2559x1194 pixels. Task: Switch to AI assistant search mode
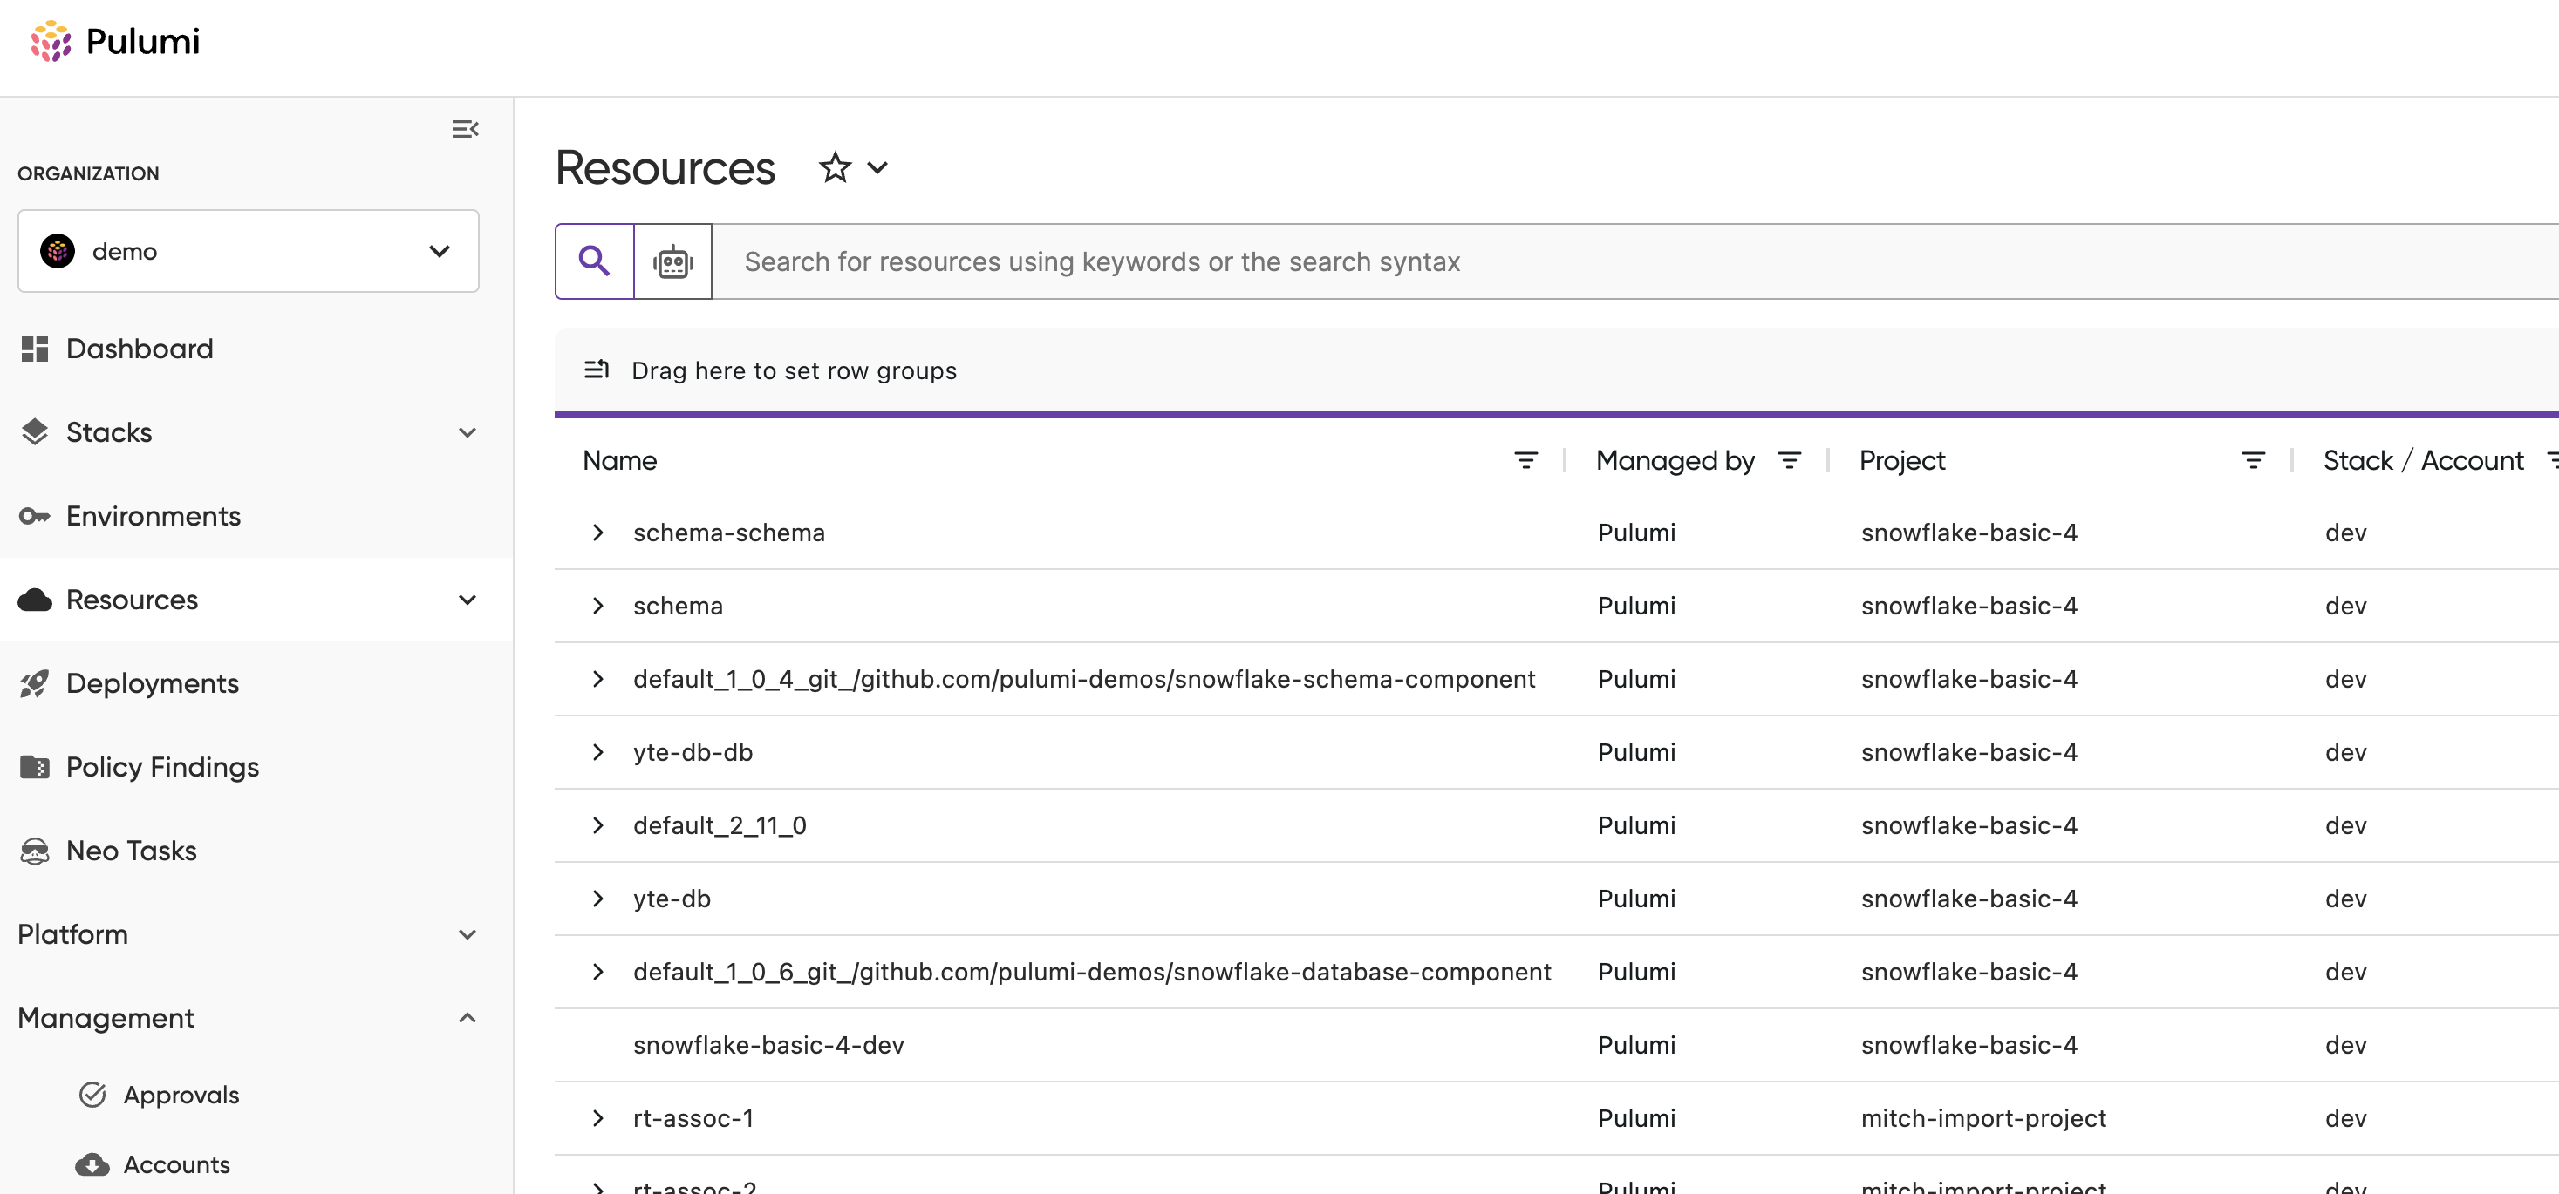[x=672, y=261]
